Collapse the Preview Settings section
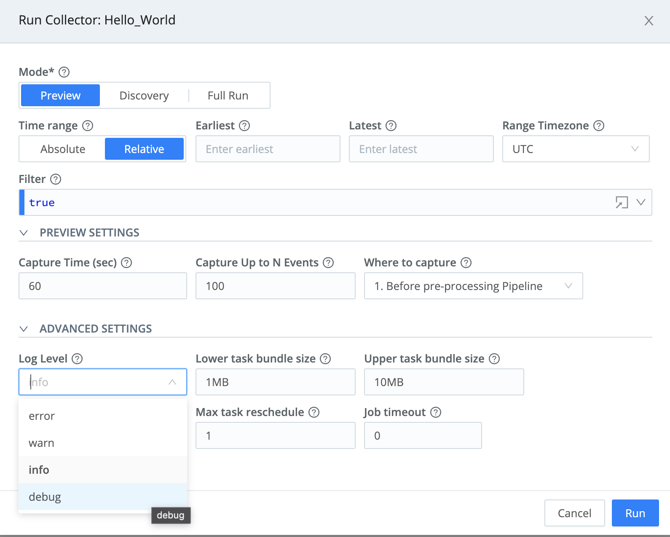670x537 pixels. pos(24,233)
